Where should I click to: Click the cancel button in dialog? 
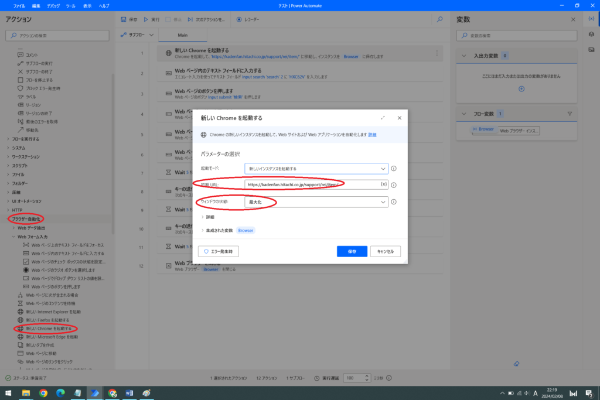coord(385,251)
